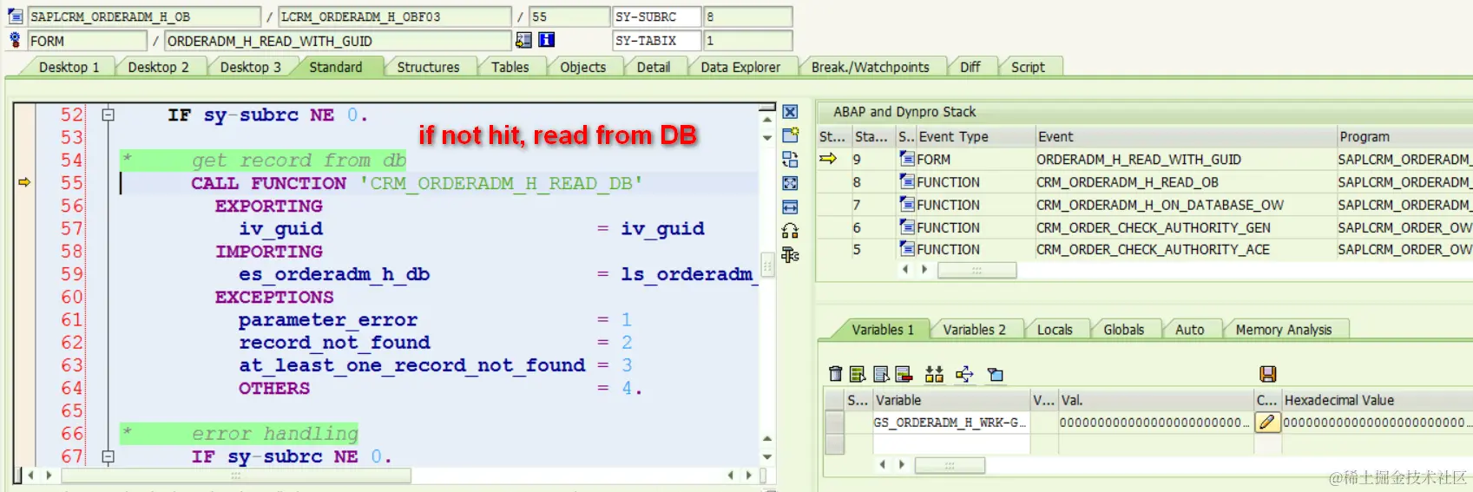Screen dimensions: 1473x492
Task: Click the FUNCTION icon at stack level 8
Action: pyautogui.click(x=907, y=181)
